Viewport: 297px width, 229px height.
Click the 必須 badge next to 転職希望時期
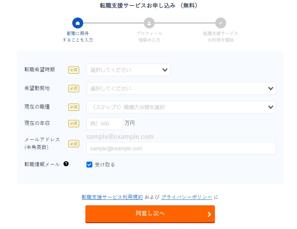tap(74, 70)
